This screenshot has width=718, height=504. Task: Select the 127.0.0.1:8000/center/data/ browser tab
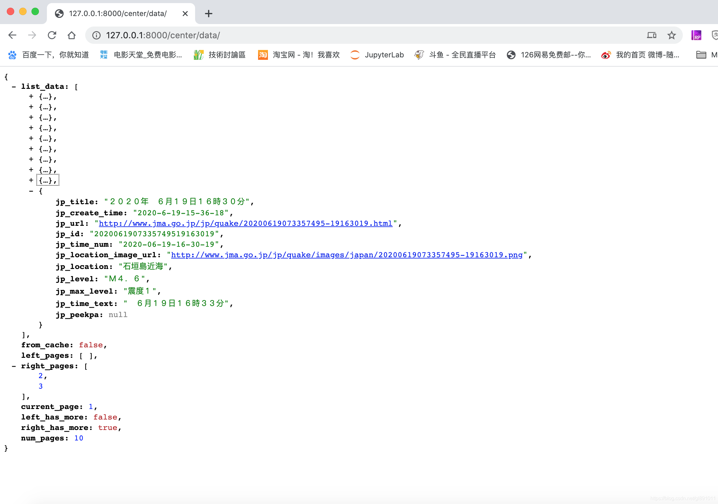121,14
